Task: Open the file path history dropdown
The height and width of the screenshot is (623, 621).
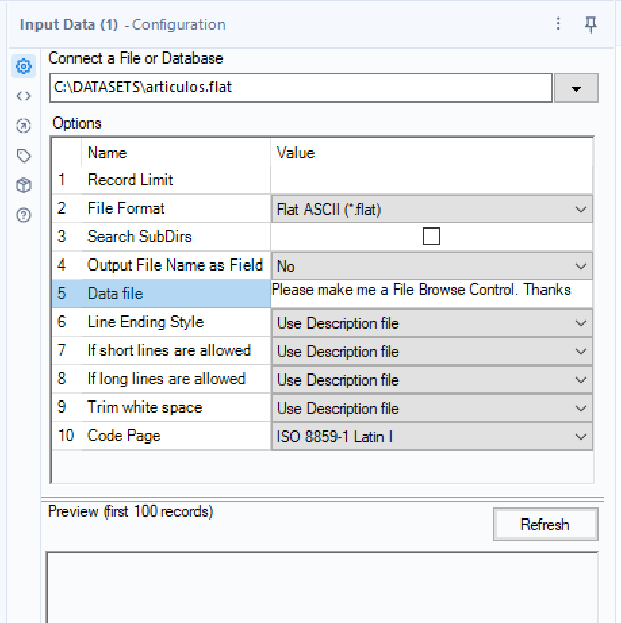Action: click(x=576, y=87)
